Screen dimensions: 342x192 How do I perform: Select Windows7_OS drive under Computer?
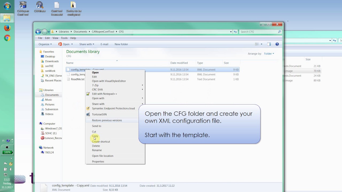pyautogui.click(x=51, y=129)
